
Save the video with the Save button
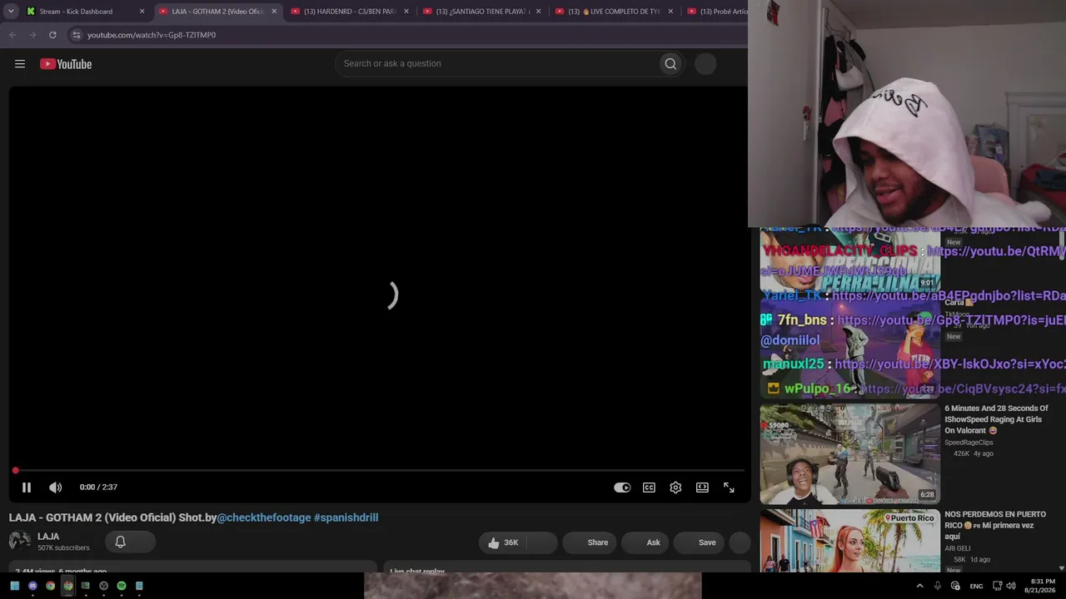click(x=700, y=542)
